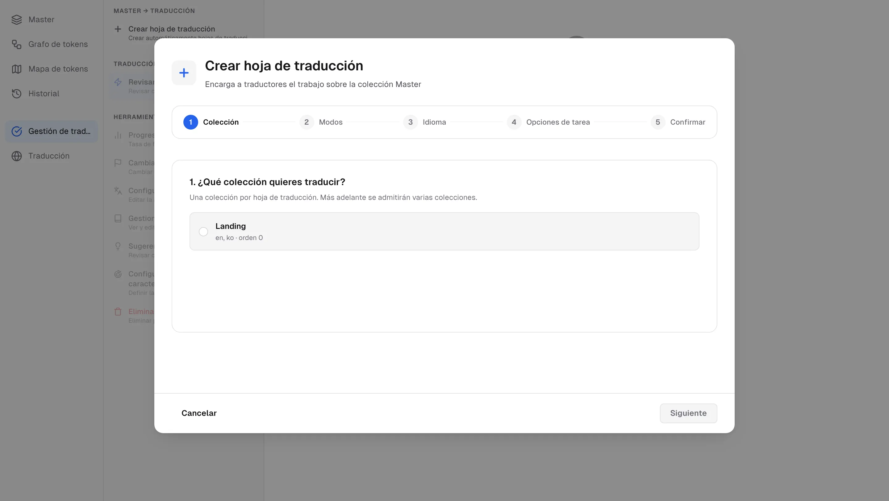Open the Mapa de tokens map icon
889x501 pixels.
point(17,69)
